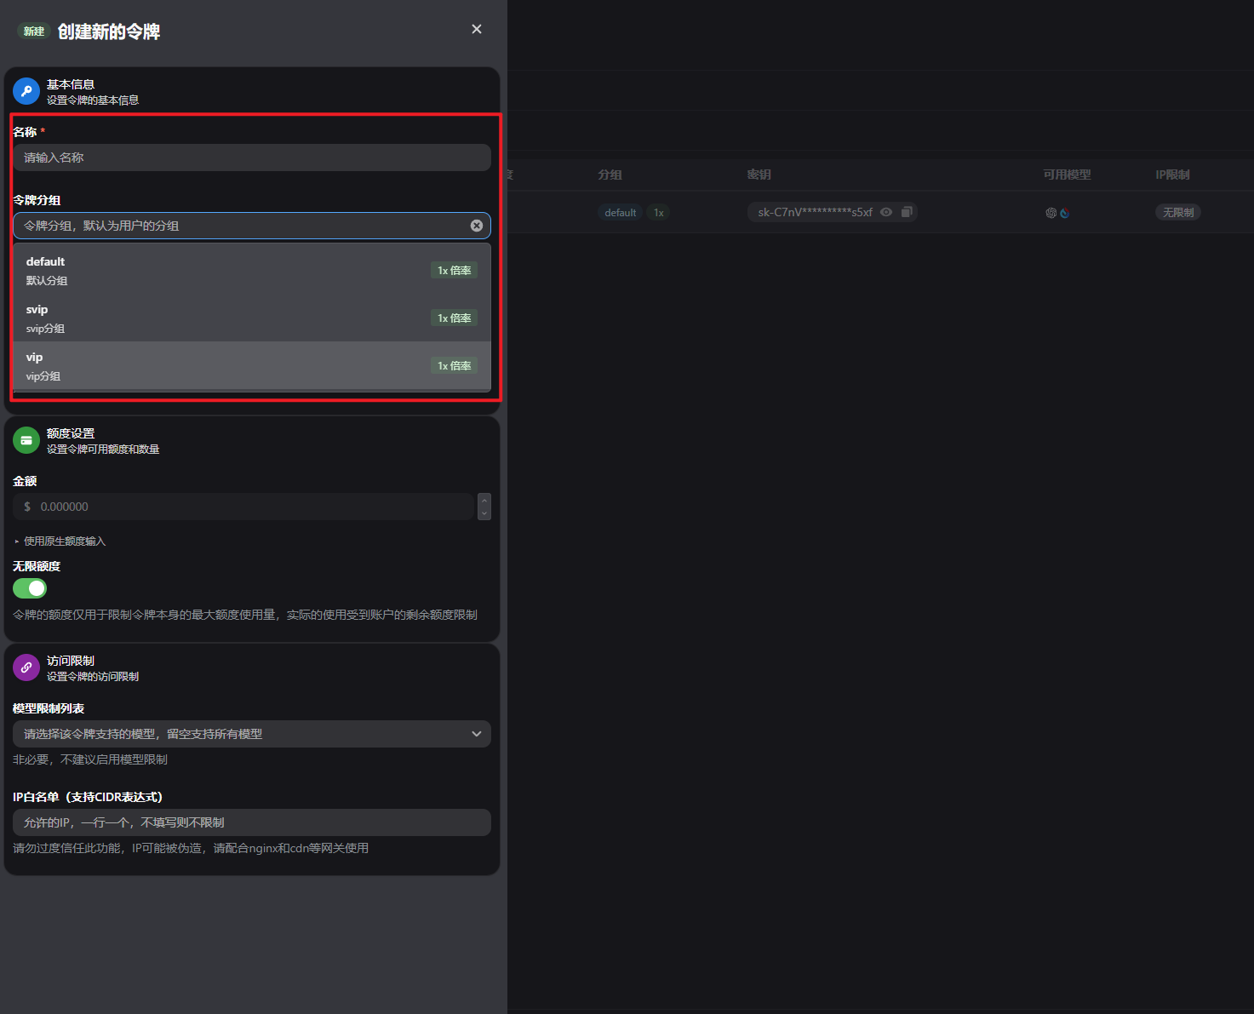Click the purple link icon for 访问限制
This screenshot has width=1254, height=1014.
26,667
